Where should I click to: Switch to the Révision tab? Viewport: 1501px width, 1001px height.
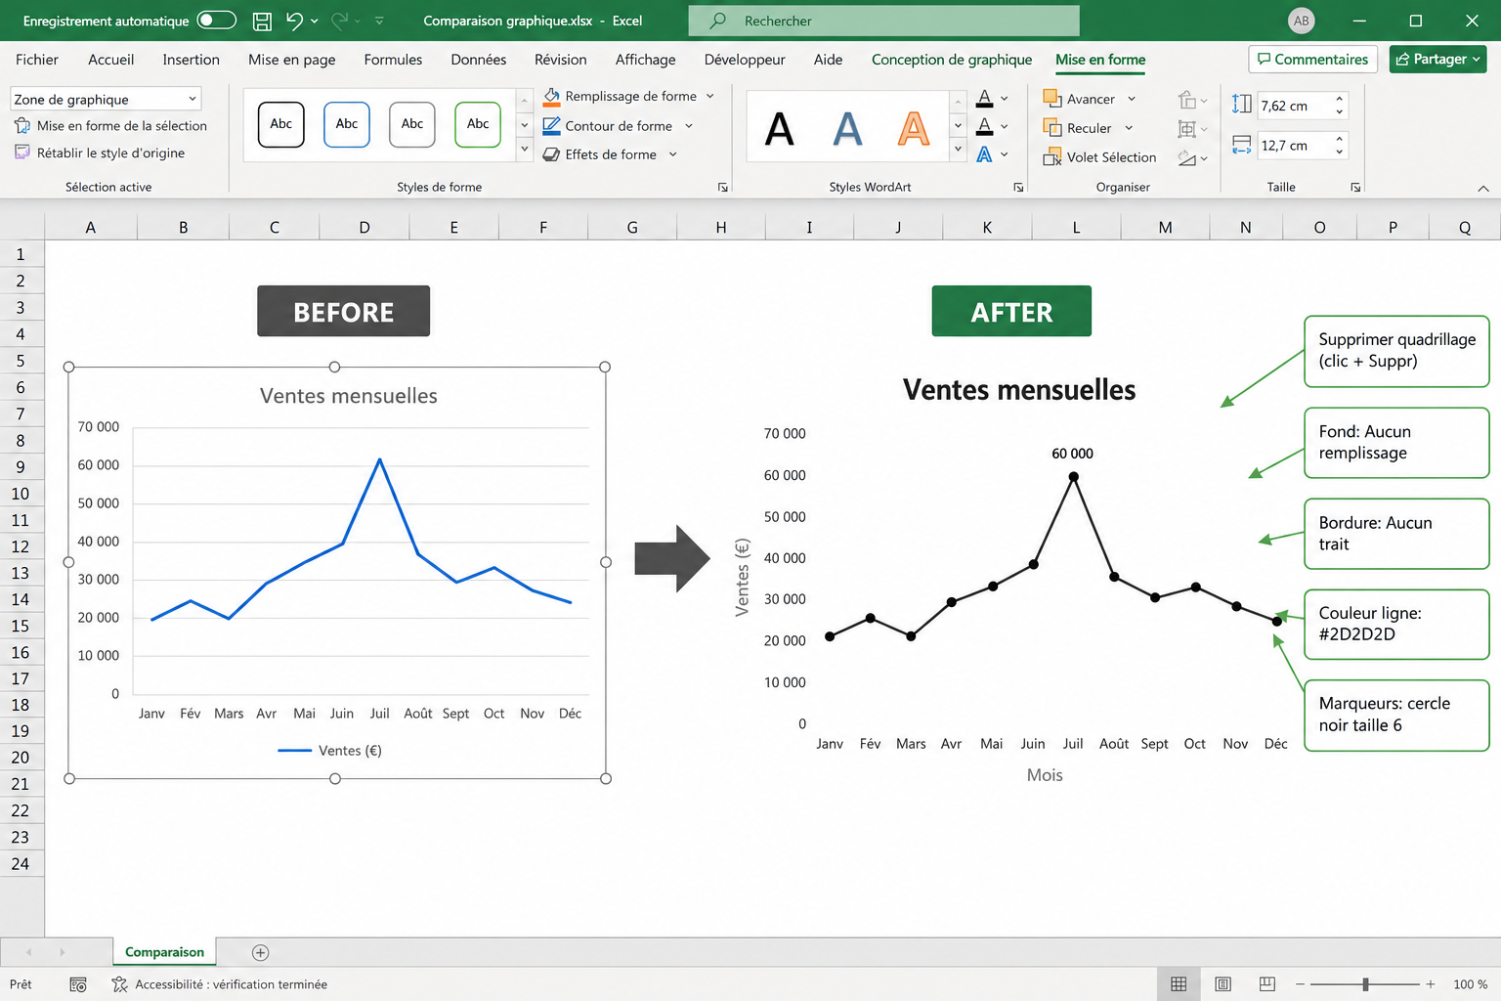[x=561, y=60]
